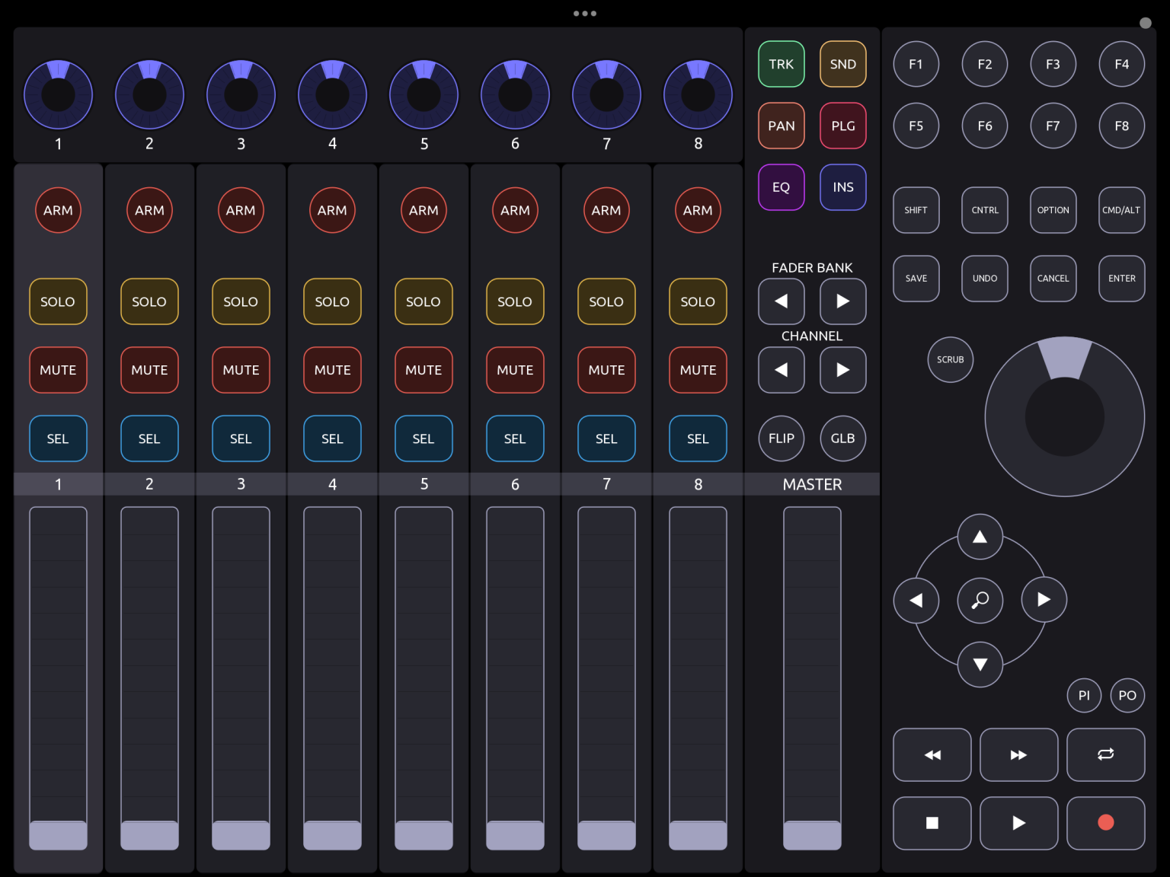This screenshot has width=1170, height=877.
Task: Go to previous fader bank
Action: coord(782,301)
